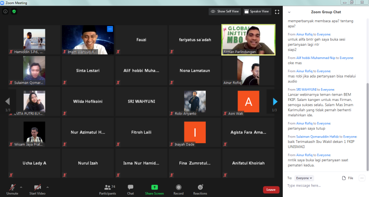This screenshot has width=369, height=197.
Task: Click the Record icon
Action: (179, 189)
